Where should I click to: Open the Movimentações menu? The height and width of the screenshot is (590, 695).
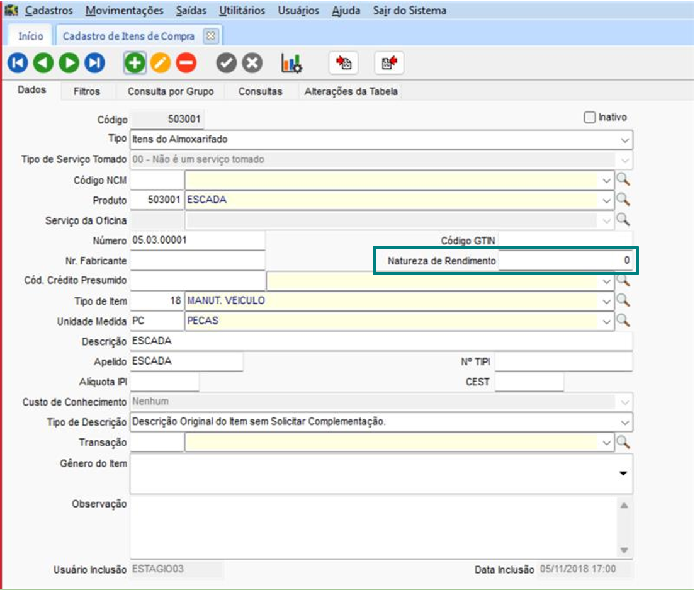click(x=125, y=11)
